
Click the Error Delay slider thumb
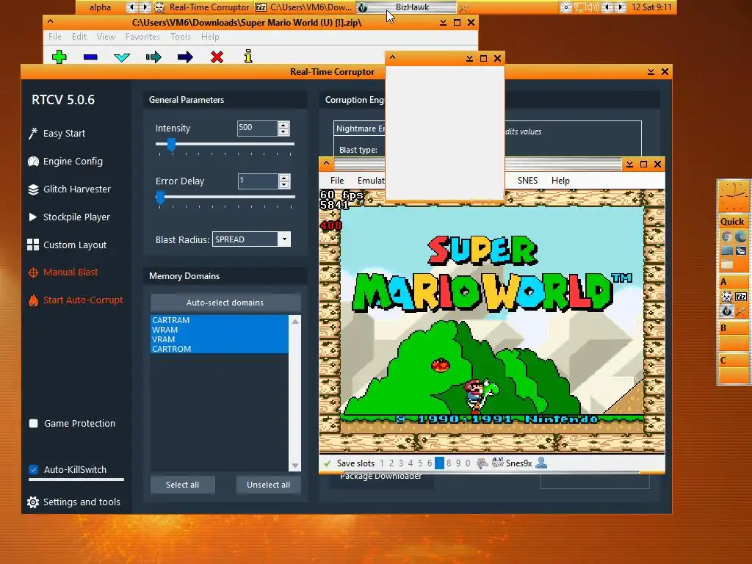click(160, 197)
